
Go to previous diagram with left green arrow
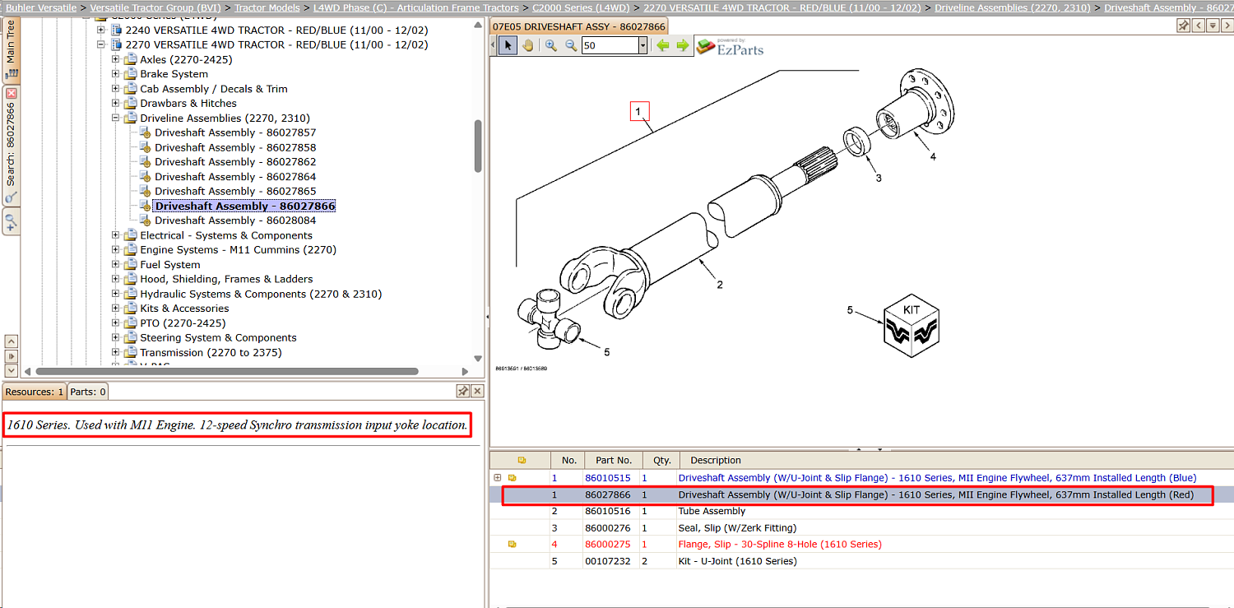coord(663,45)
